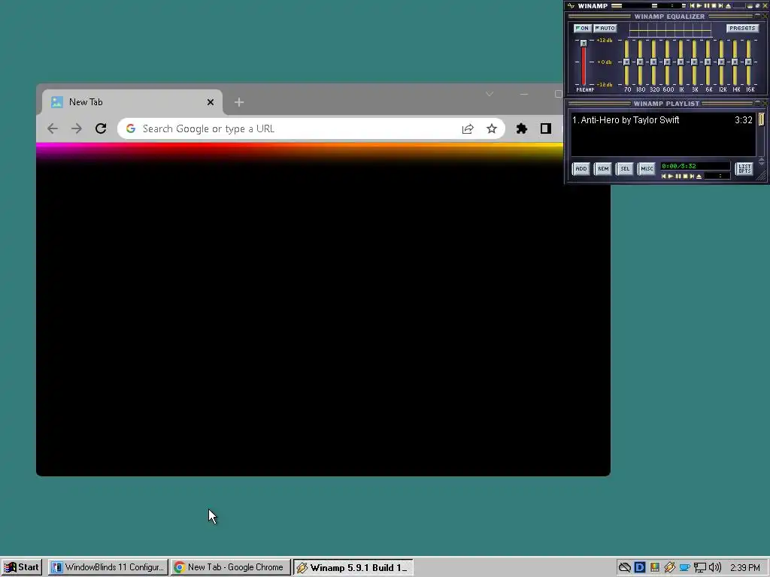Screen dimensions: 770x577
Task: Open the playlist SEL menu
Action: tap(625, 169)
